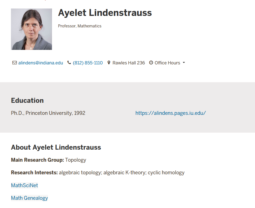Open the MathSciNet link
The width and height of the screenshot is (255, 208).
click(24, 185)
